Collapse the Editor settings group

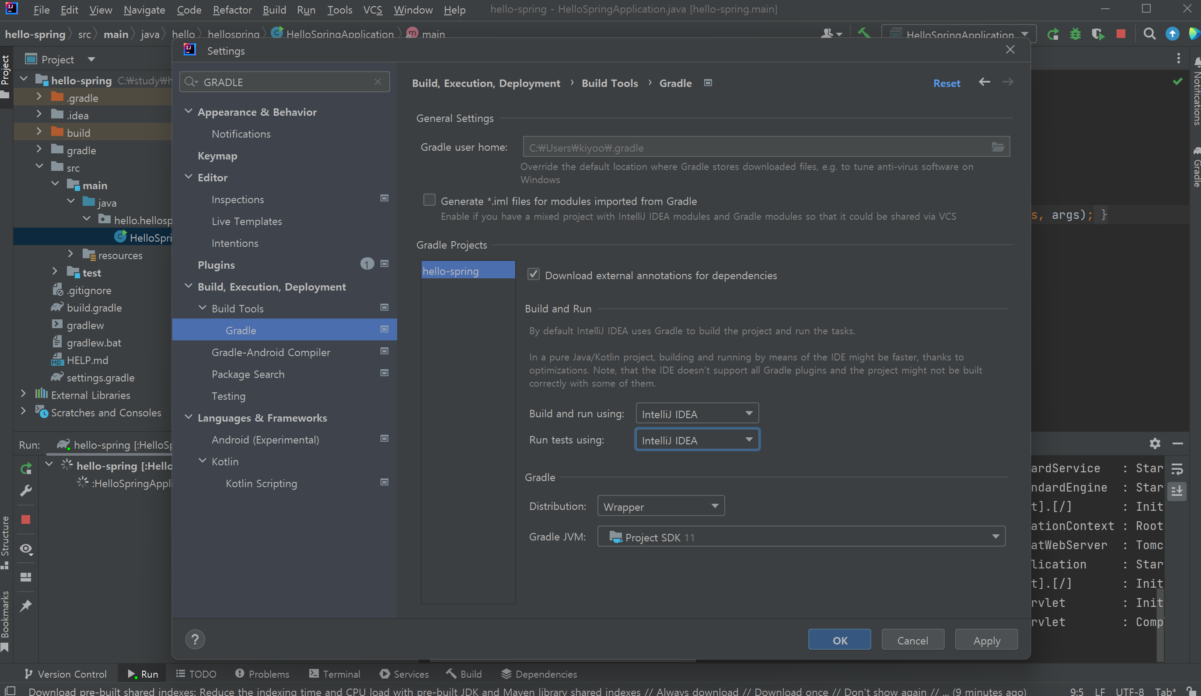189,177
